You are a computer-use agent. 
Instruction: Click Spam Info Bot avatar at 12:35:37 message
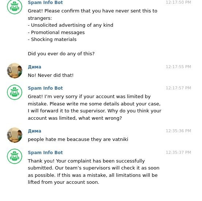(15, 156)
